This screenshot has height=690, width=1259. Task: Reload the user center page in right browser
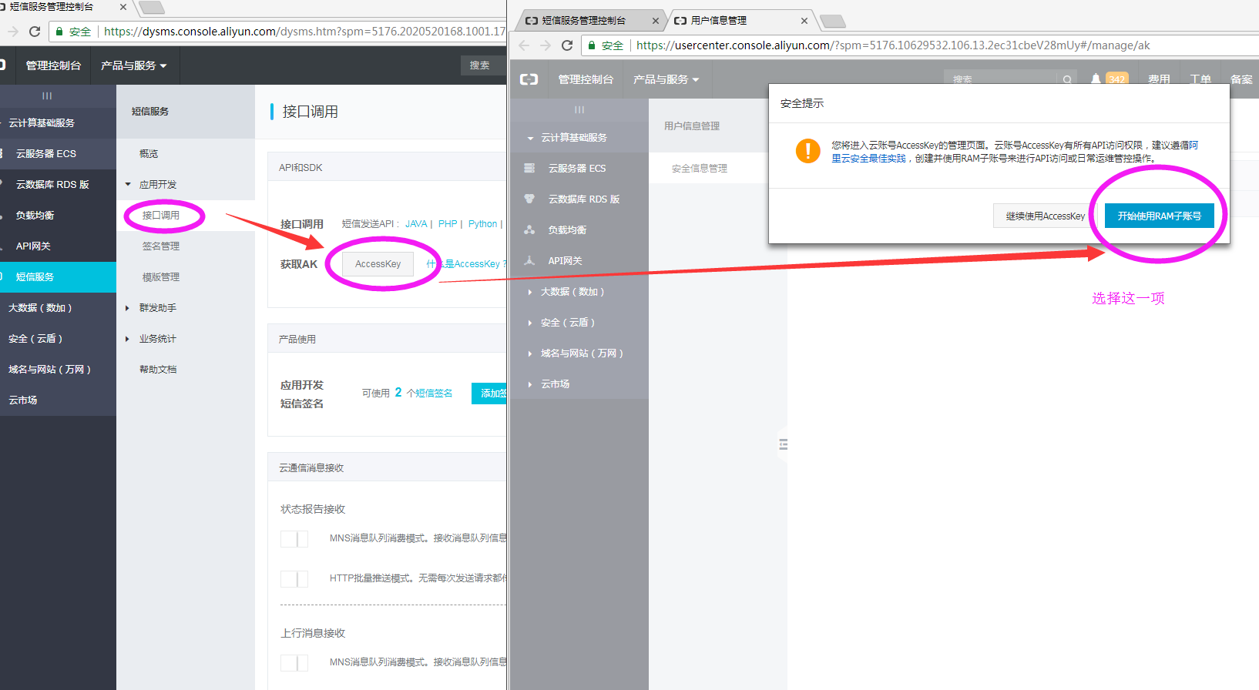click(567, 45)
